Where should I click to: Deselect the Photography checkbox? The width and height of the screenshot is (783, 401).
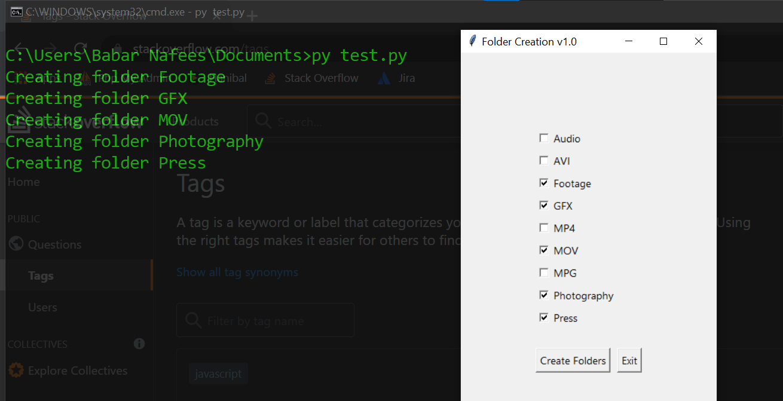point(543,295)
